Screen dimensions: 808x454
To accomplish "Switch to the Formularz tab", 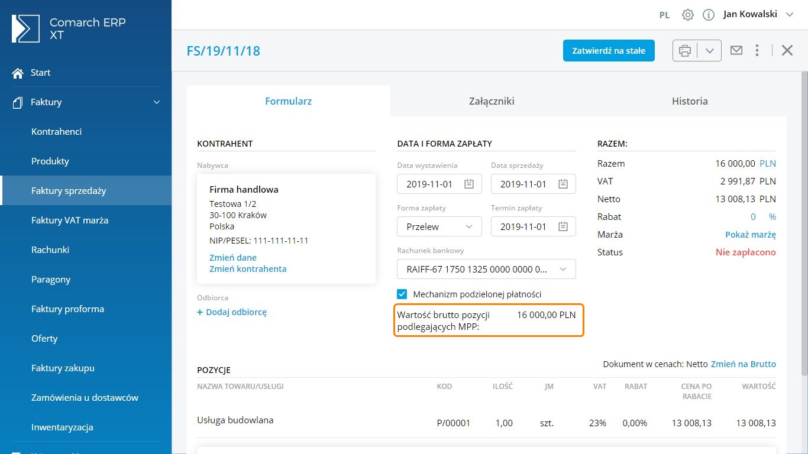I will click(x=288, y=101).
